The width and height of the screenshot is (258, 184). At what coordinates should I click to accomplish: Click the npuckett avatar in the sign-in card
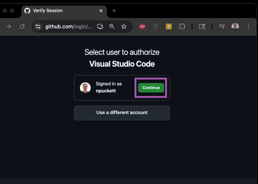click(85, 88)
